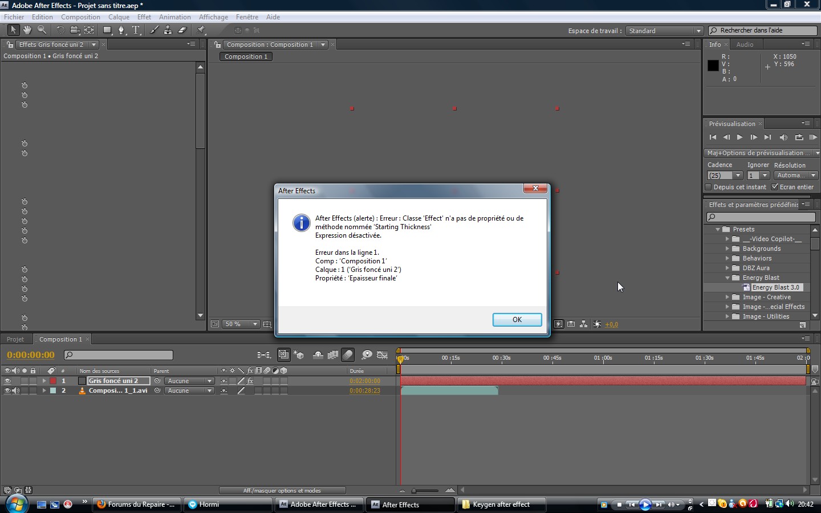Screen dimensions: 821x513
Task: Toggle hide shy layers button
Action: click(318, 355)
